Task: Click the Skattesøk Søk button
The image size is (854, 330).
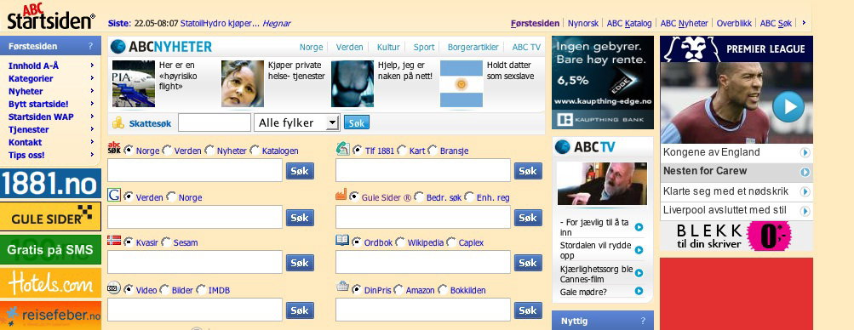Action: tap(357, 122)
